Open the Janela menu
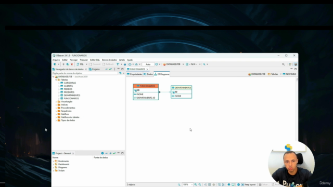The width and height of the screenshot is (333, 187). pyautogui.click(x=122, y=60)
